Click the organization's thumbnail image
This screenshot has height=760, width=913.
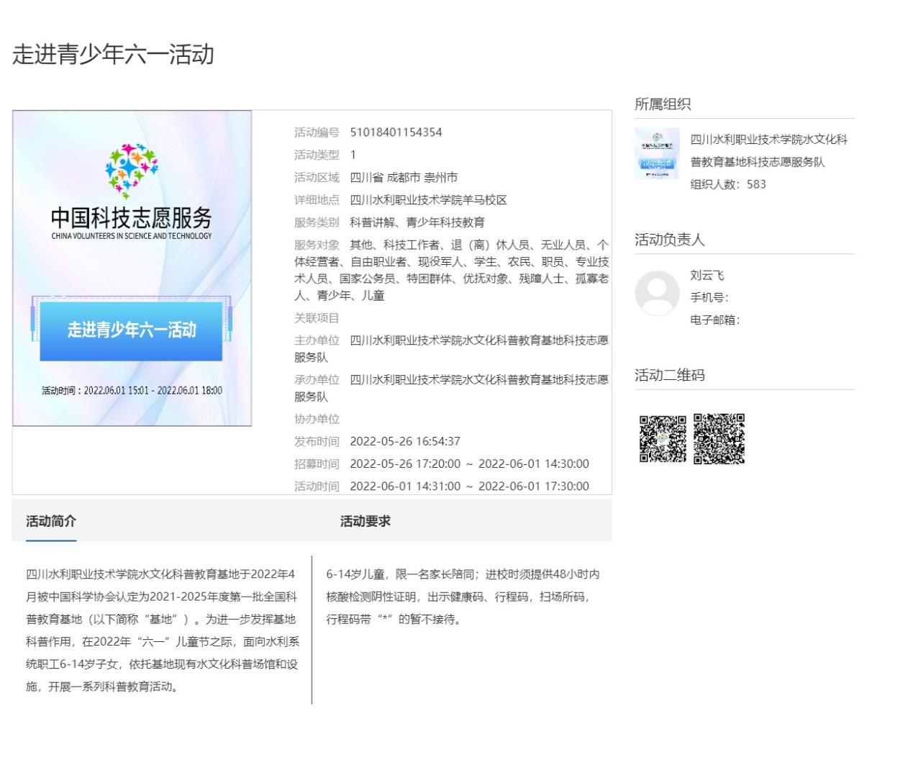pyautogui.click(x=656, y=153)
